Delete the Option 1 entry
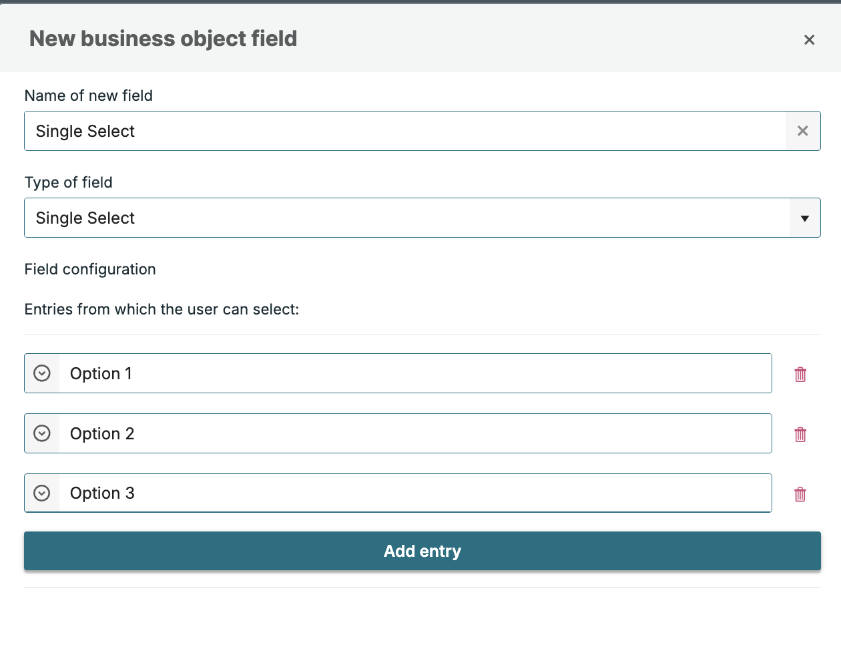841x653 pixels. 800,375
